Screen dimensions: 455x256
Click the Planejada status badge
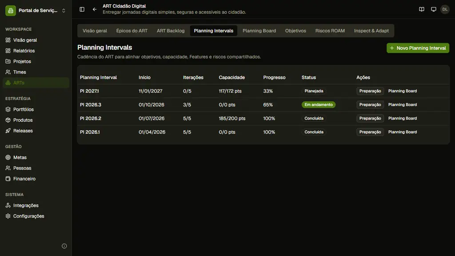pyautogui.click(x=314, y=91)
